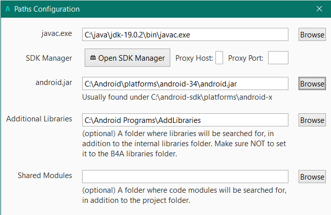Close the Paths Configuration dialog
Screen dimensions: 331x215
click(x=319, y=9)
